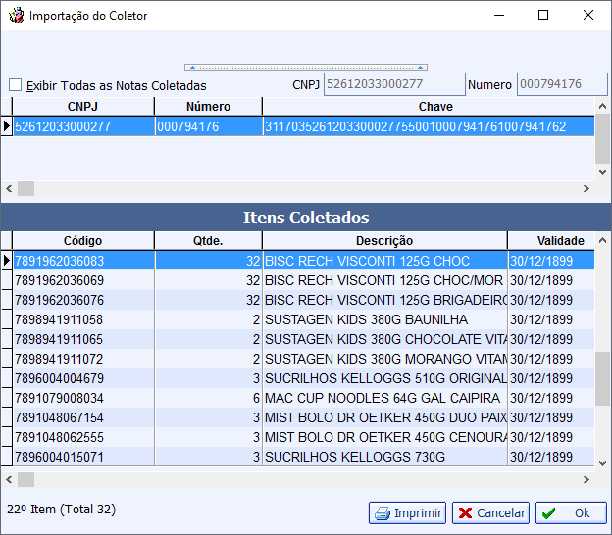Image resolution: width=612 pixels, height=535 pixels.
Task: Maximize the Importação do Coletor window
Action: click(x=543, y=15)
